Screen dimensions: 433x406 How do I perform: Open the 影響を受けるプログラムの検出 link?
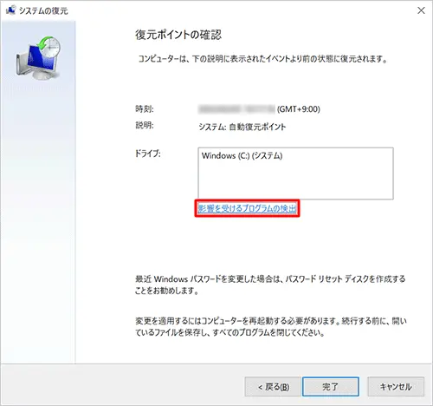click(x=247, y=208)
